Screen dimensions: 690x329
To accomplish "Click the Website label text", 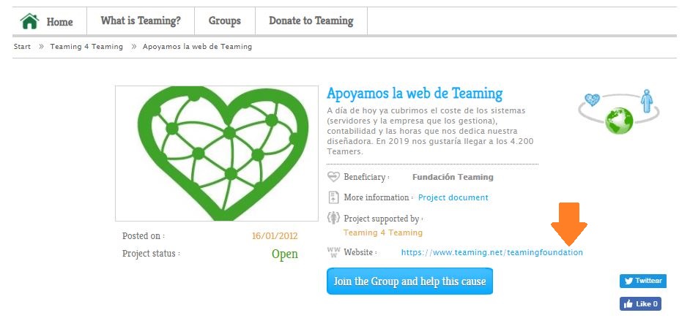I will (x=360, y=252).
